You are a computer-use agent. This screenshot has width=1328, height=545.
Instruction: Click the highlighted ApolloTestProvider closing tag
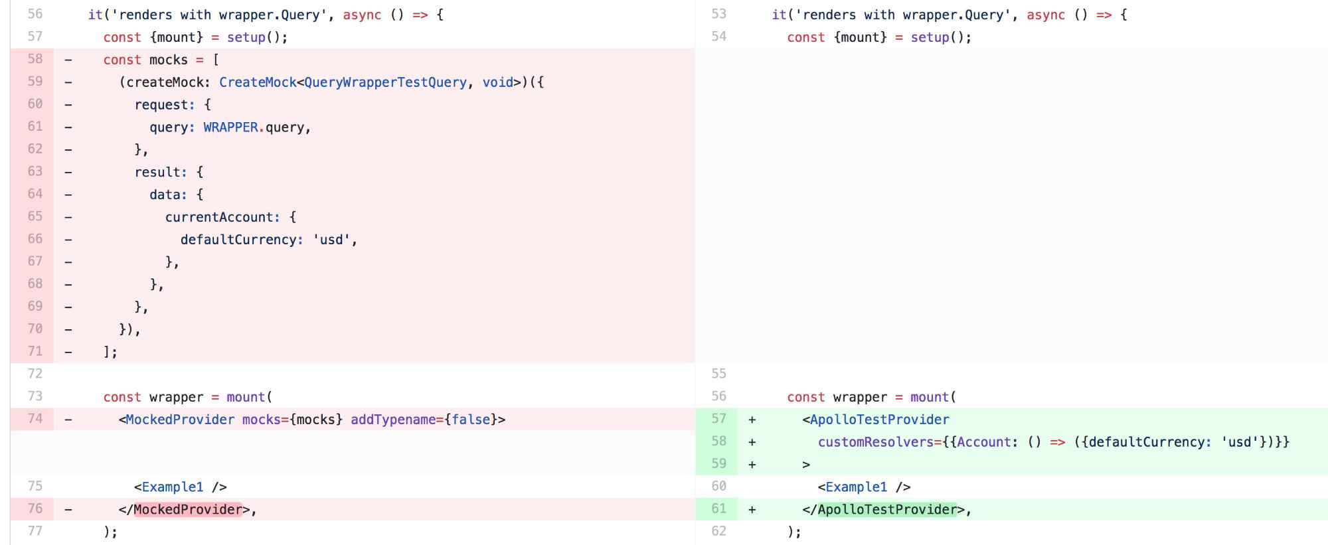[887, 509]
